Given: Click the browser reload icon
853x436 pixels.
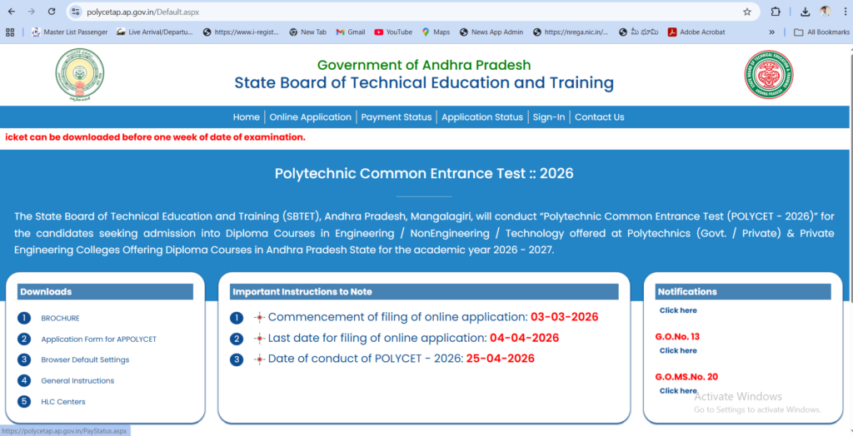Looking at the screenshot, I should coord(52,12).
